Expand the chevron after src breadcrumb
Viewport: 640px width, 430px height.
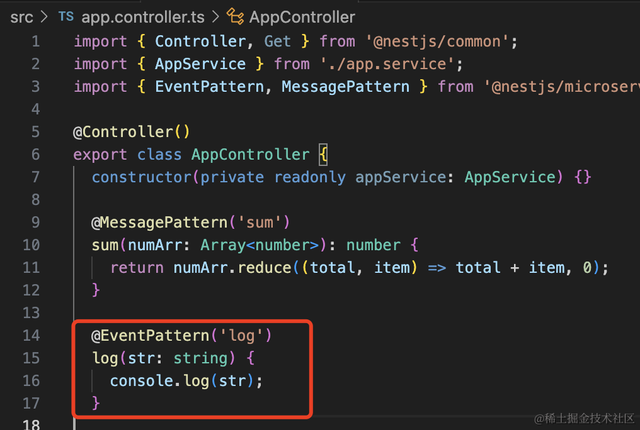click(44, 17)
